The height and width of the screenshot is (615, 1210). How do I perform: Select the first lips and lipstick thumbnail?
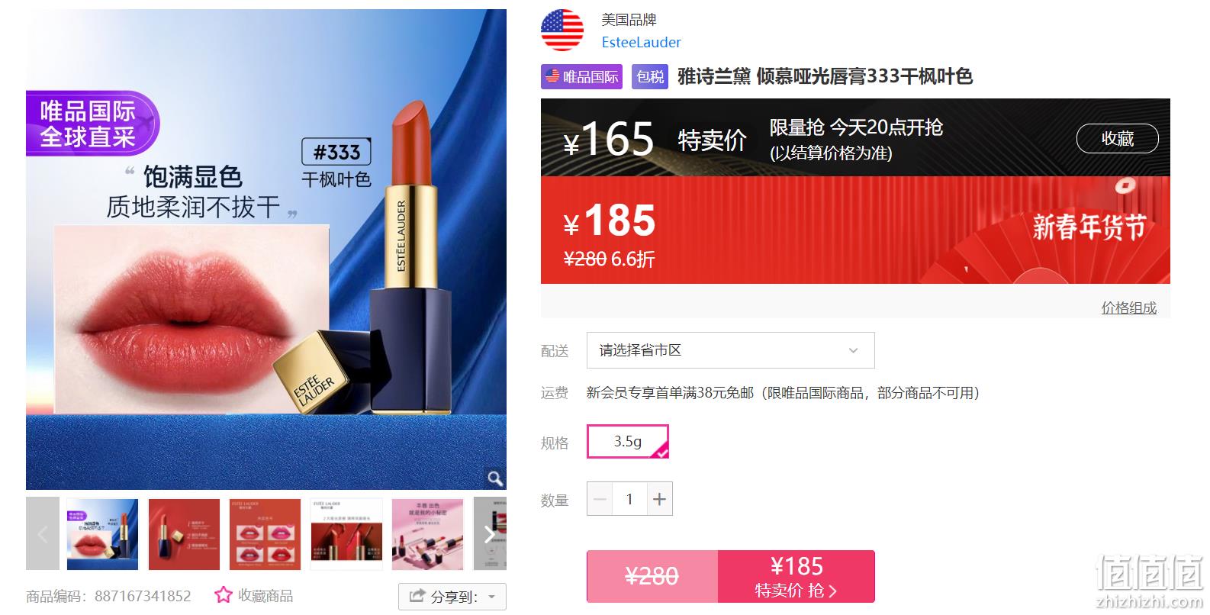tap(103, 534)
